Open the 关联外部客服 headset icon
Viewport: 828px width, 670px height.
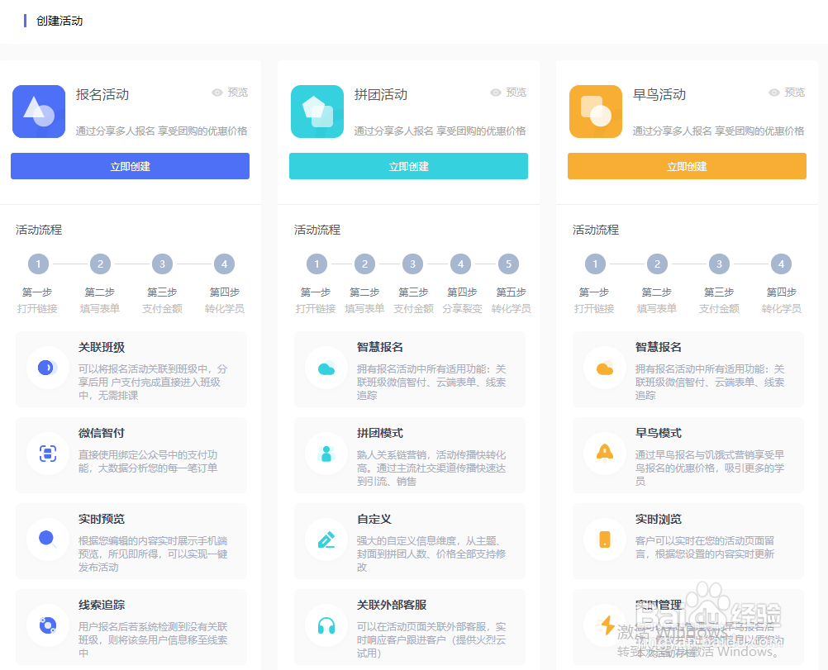tap(326, 626)
